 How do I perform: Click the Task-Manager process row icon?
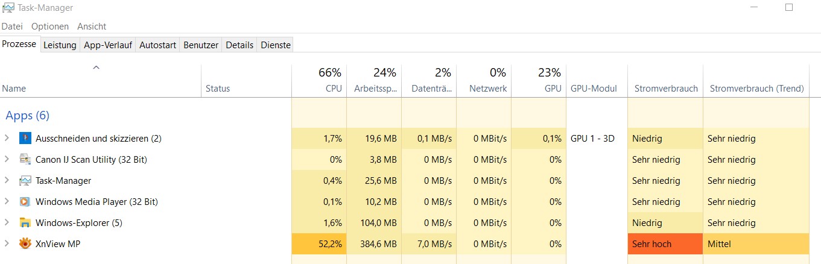(25, 181)
